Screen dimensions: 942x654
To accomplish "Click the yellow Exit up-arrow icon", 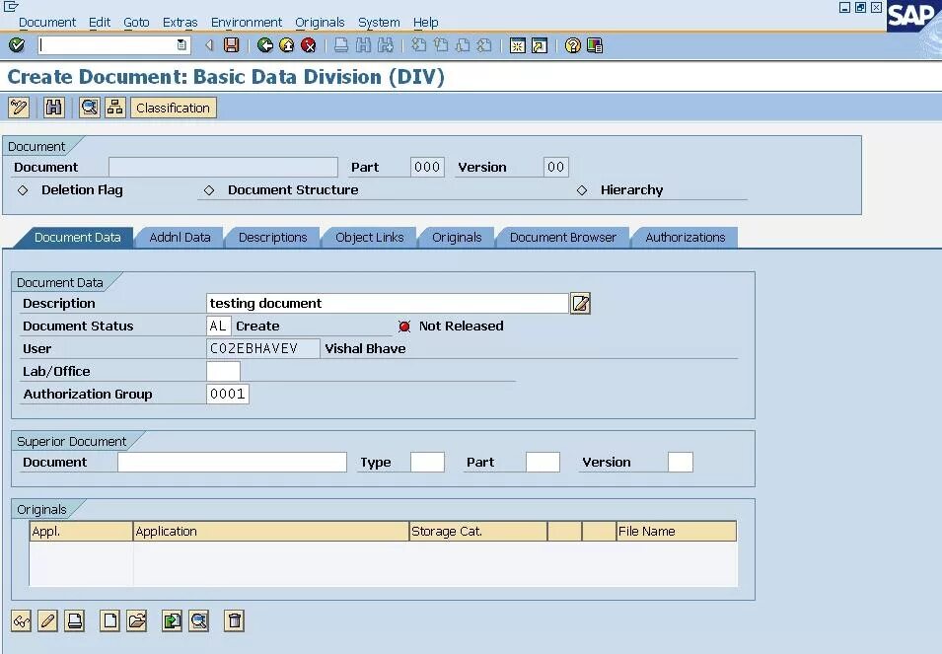I will [x=287, y=45].
